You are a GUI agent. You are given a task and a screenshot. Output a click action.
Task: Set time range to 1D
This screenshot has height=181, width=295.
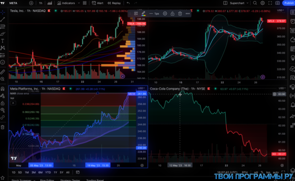click(14, 172)
